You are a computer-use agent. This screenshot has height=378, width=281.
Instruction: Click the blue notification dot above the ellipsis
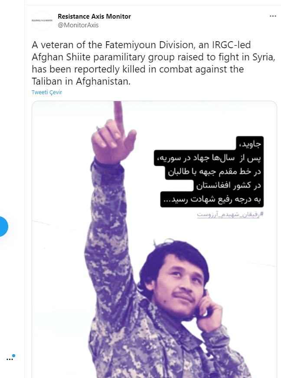pyautogui.click(x=14, y=355)
